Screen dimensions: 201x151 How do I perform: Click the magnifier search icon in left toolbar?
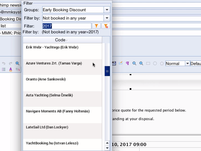pos(17,63)
